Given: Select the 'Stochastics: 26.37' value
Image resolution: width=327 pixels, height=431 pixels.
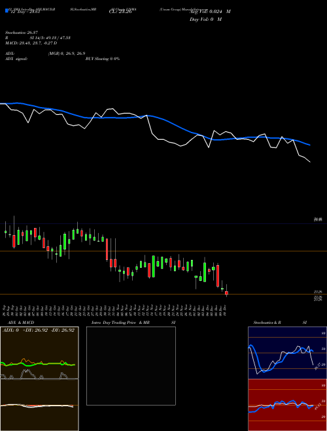Looking at the screenshot, I should [22, 33].
